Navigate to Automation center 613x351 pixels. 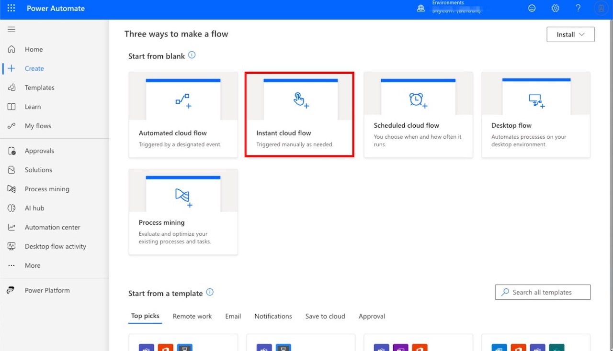pos(52,227)
